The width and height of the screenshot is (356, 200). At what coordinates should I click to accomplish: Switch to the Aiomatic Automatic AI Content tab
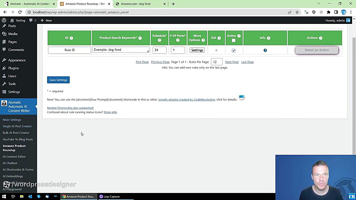pos(30,4)
